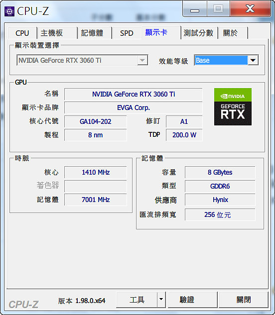This screenshot has width=275, height=315.
Task: Click the GDDR6 memory type value
Action: point(220,186)
